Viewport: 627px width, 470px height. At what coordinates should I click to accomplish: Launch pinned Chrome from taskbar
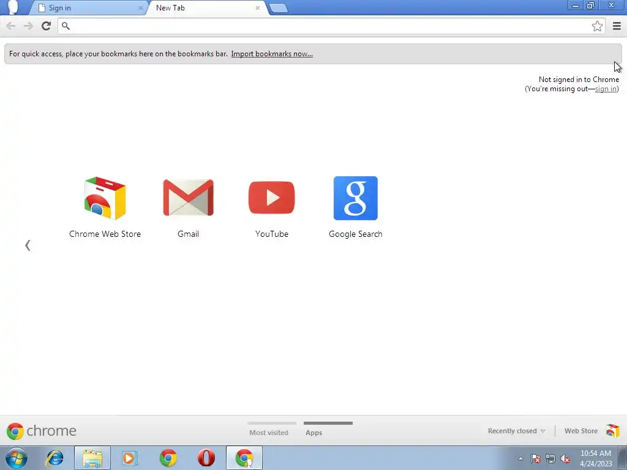(168, 458)
